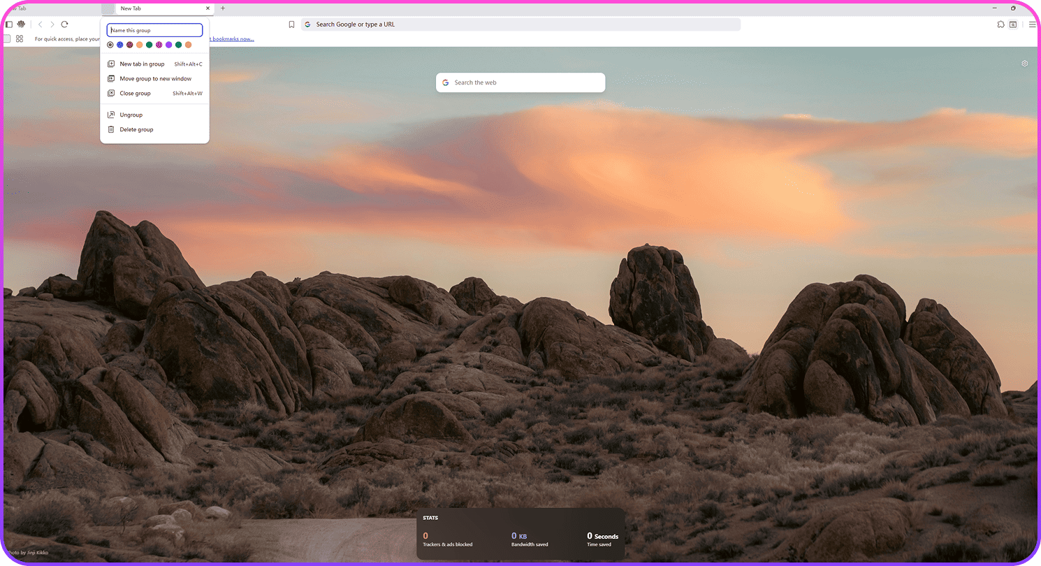Go back with the back arrow
1041x566 pixels.
[x=40, y=24]
